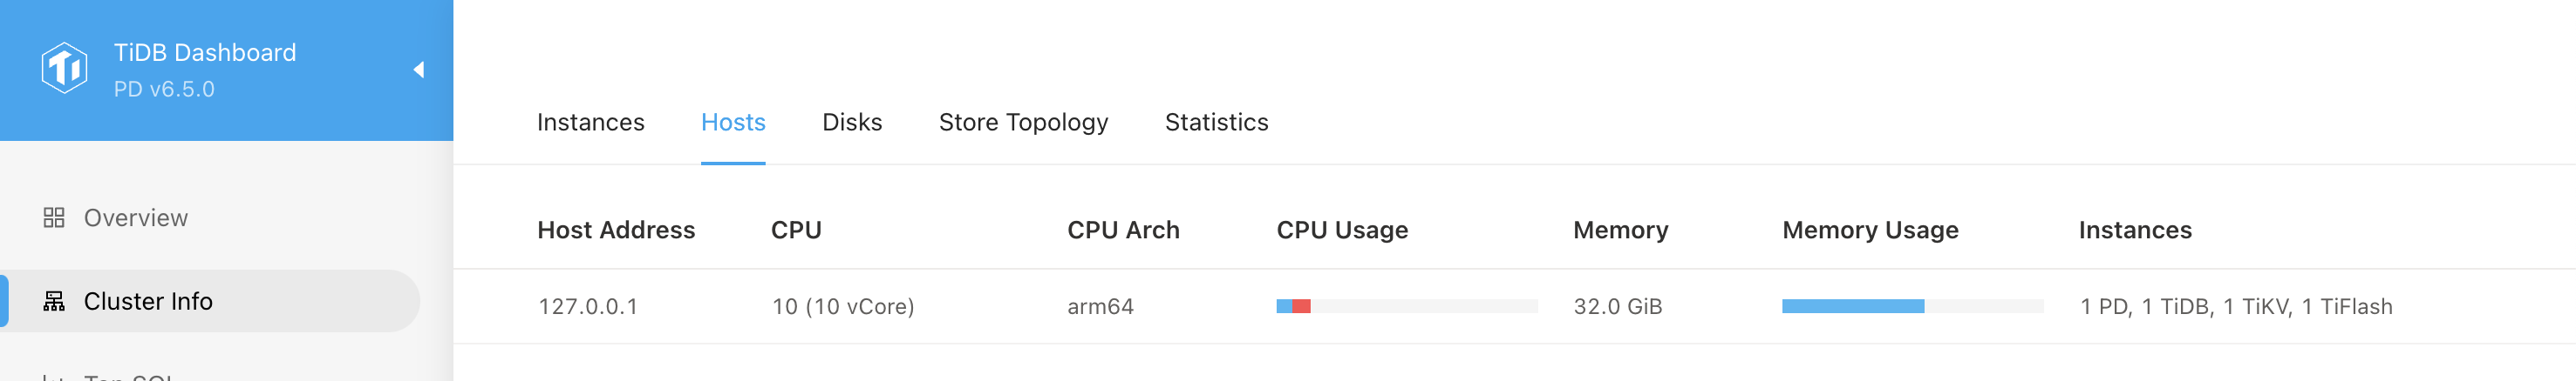The image size is (2576, 381).
Task: Click the Memory Usage column header
Action: point(1870,231)
